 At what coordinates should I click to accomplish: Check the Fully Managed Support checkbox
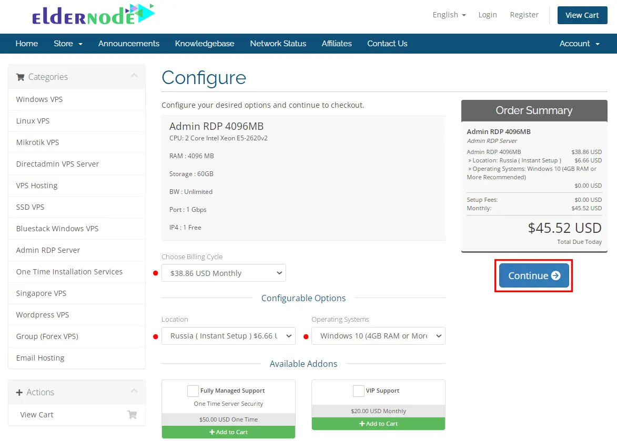(192, 391)
